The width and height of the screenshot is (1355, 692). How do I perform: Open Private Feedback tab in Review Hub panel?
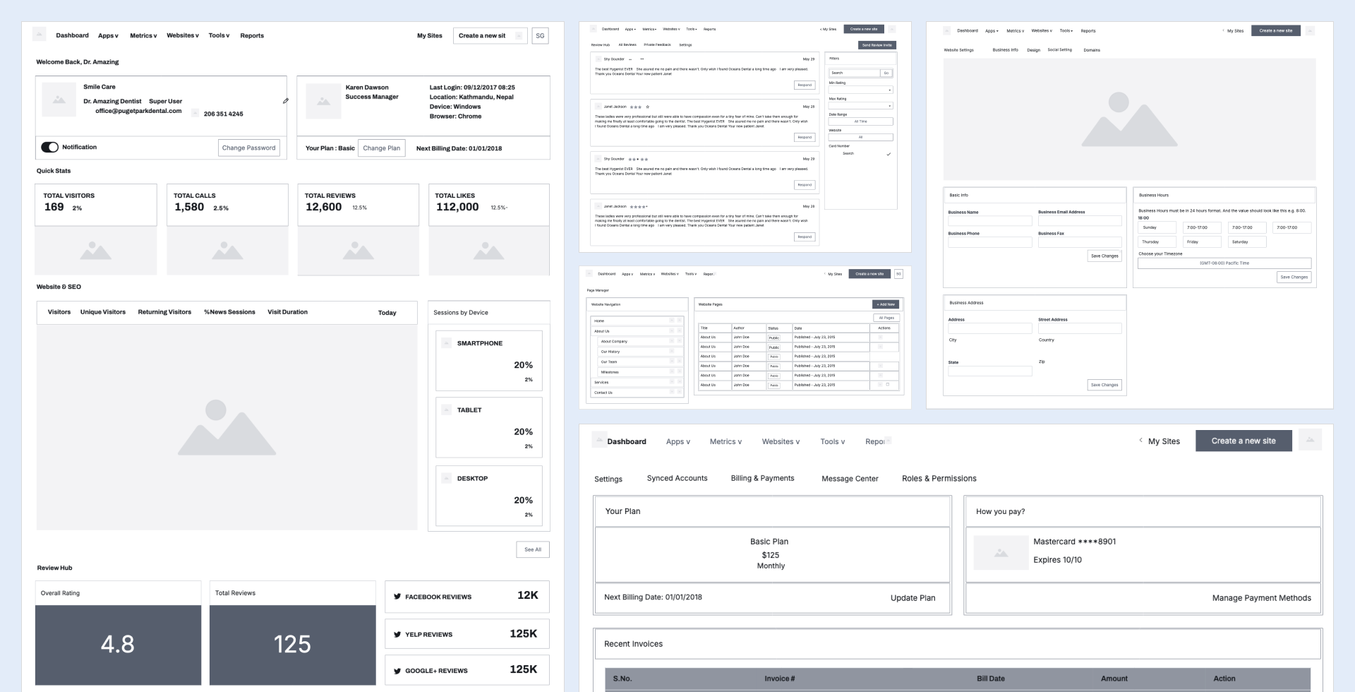pyautogui.click(x=657, y=44)
